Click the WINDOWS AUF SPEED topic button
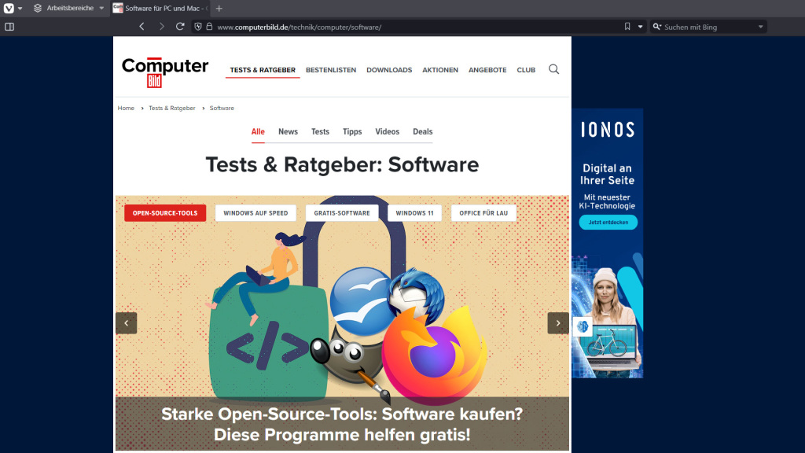 pos(255,213)
